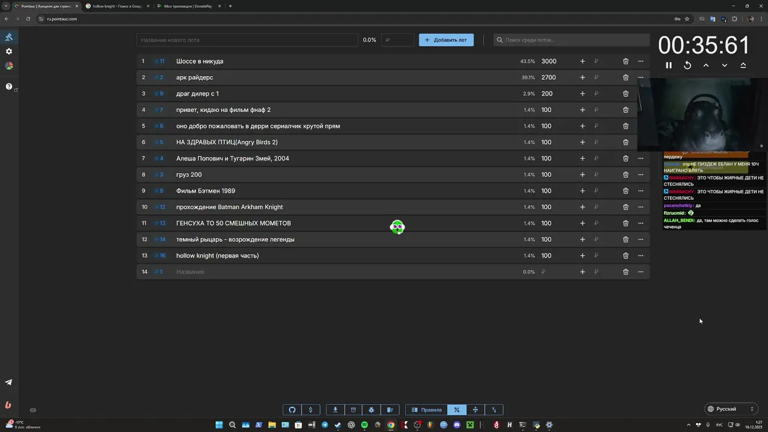Open the Русский language dropdown
The height and width of the screenshot is (432, 768).
pyautogui.click(x=731, y=409)
